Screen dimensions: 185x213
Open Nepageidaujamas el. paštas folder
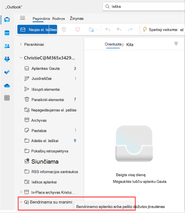[x=50, y=110]
